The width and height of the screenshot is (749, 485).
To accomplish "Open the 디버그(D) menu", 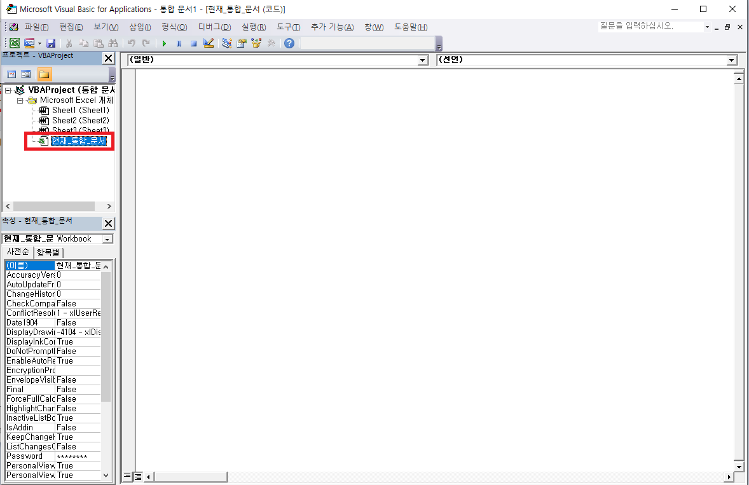I will coord(214,27).
